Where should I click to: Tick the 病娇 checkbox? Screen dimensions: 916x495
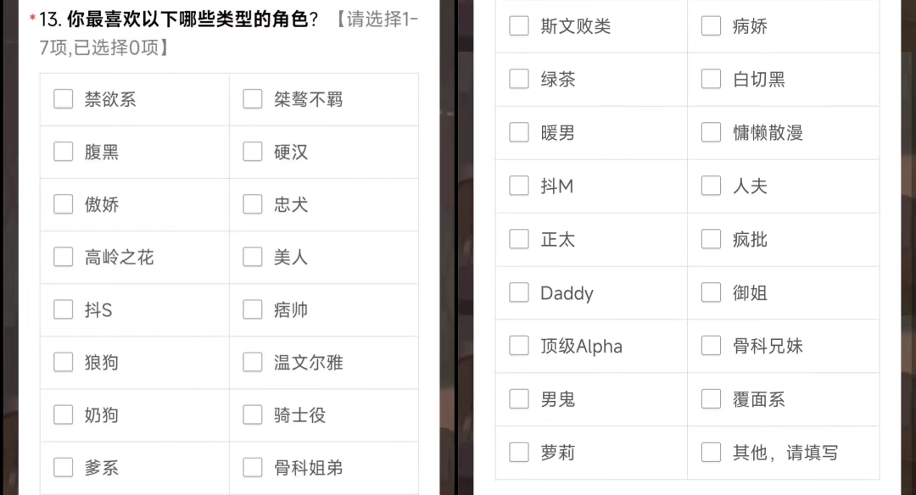(x=712, y=26)
